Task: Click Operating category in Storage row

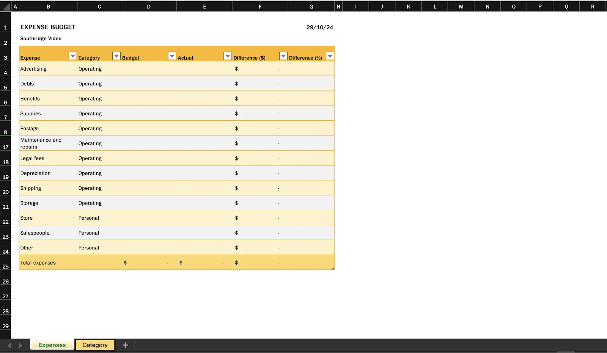Action: [x=99, y=203]
